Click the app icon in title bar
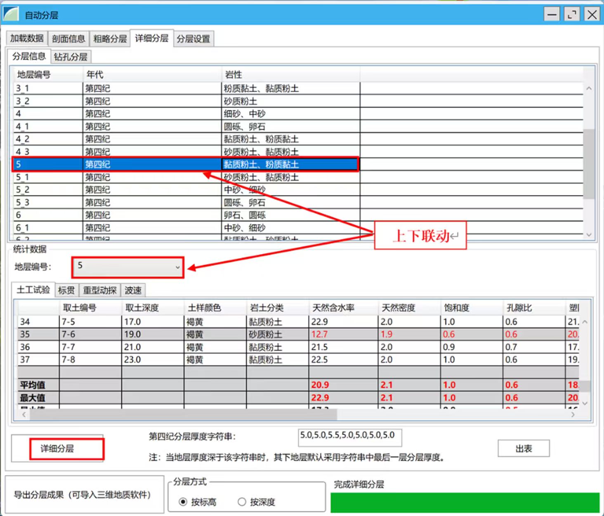604x516 pixels. [x=11, y=14]
